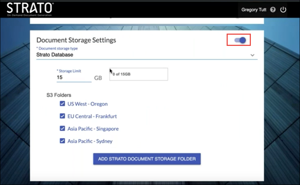Uncheck the Asia Pacific - Singapore checkbox
Image resolution: width=300 pixels, height=185 pixels.
point(63,129)
